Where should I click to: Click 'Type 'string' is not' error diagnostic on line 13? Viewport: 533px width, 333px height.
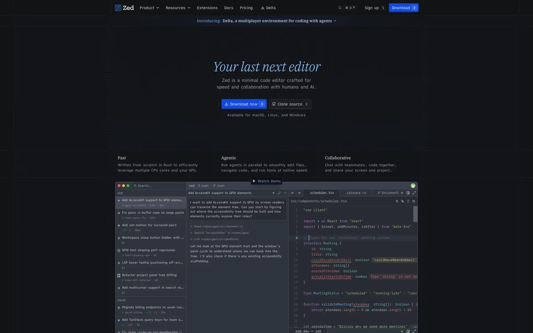click(394, 277)
